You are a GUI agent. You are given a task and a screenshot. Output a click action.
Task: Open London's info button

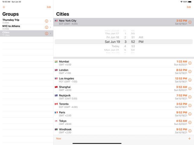point(190,72)
